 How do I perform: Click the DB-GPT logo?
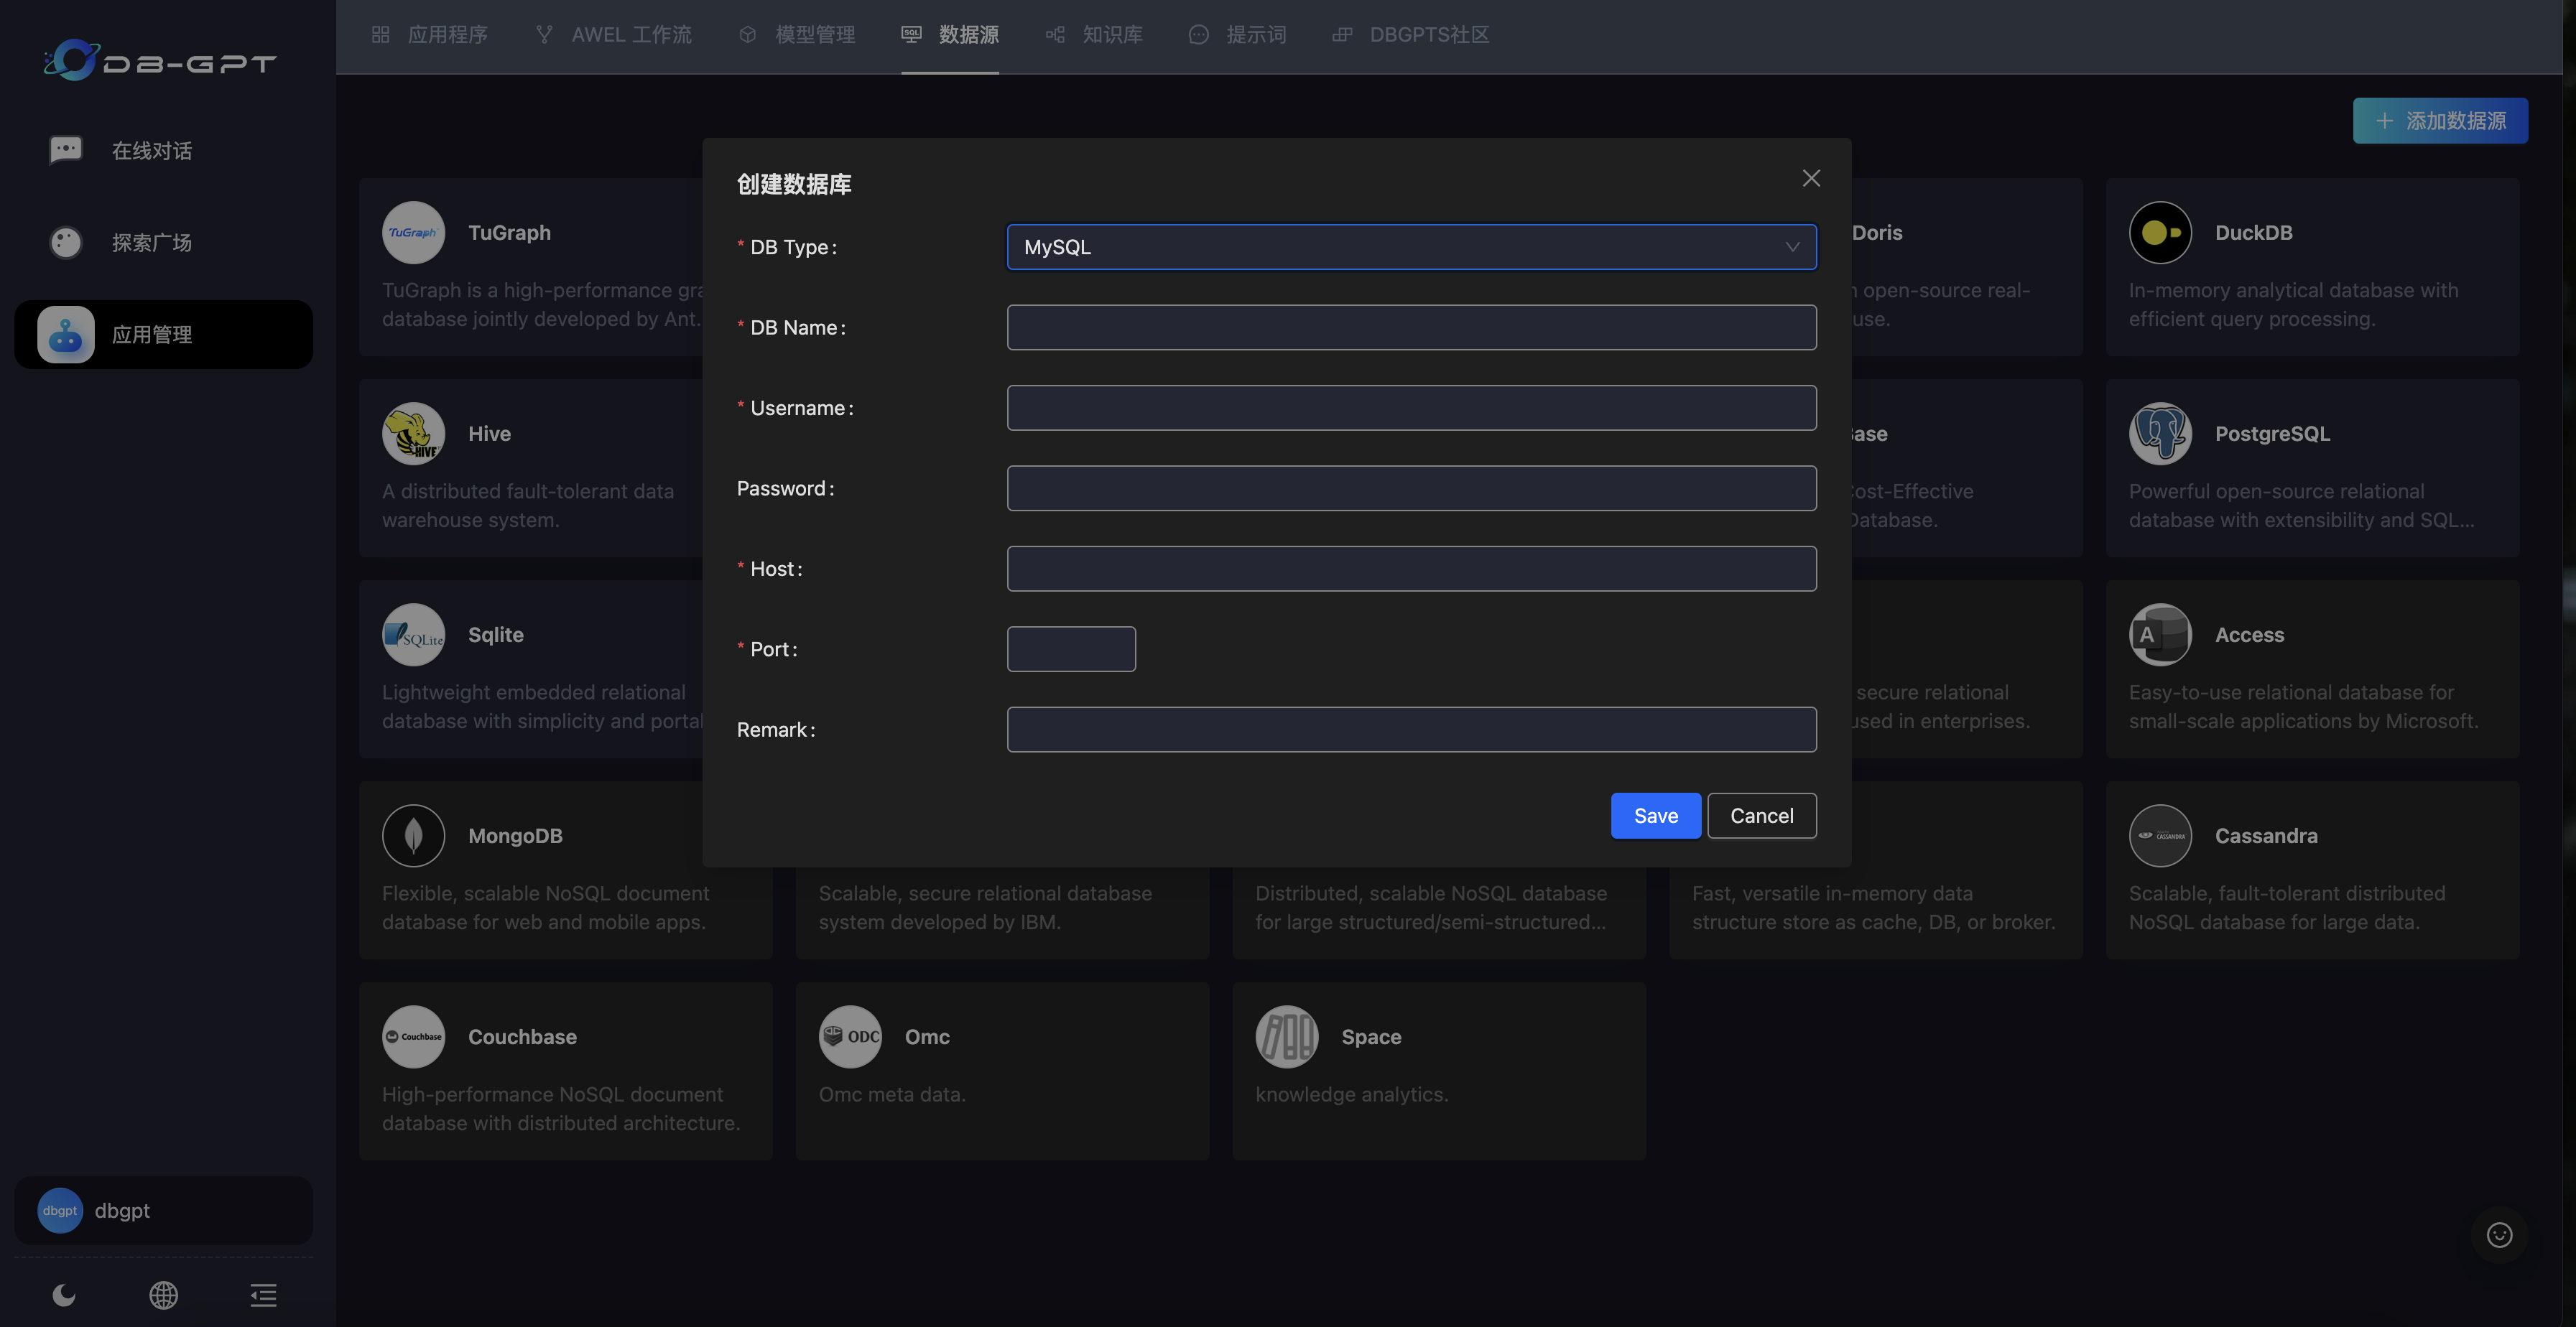click(x=160, y=60)
